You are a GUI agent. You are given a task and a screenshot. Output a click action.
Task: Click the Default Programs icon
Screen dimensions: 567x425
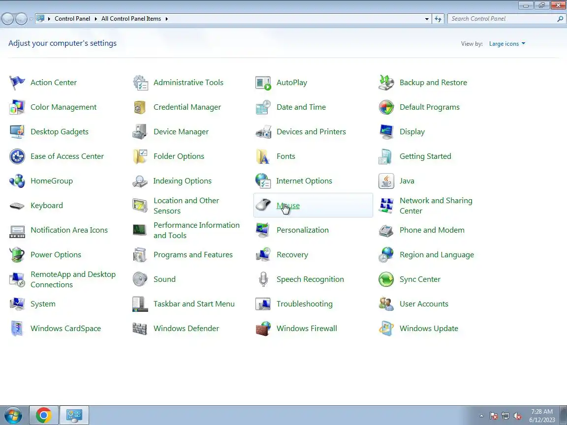tap(386, 107)
